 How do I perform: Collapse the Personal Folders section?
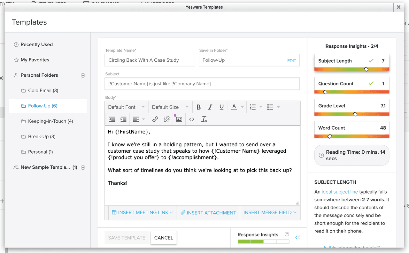pos(83,76)
